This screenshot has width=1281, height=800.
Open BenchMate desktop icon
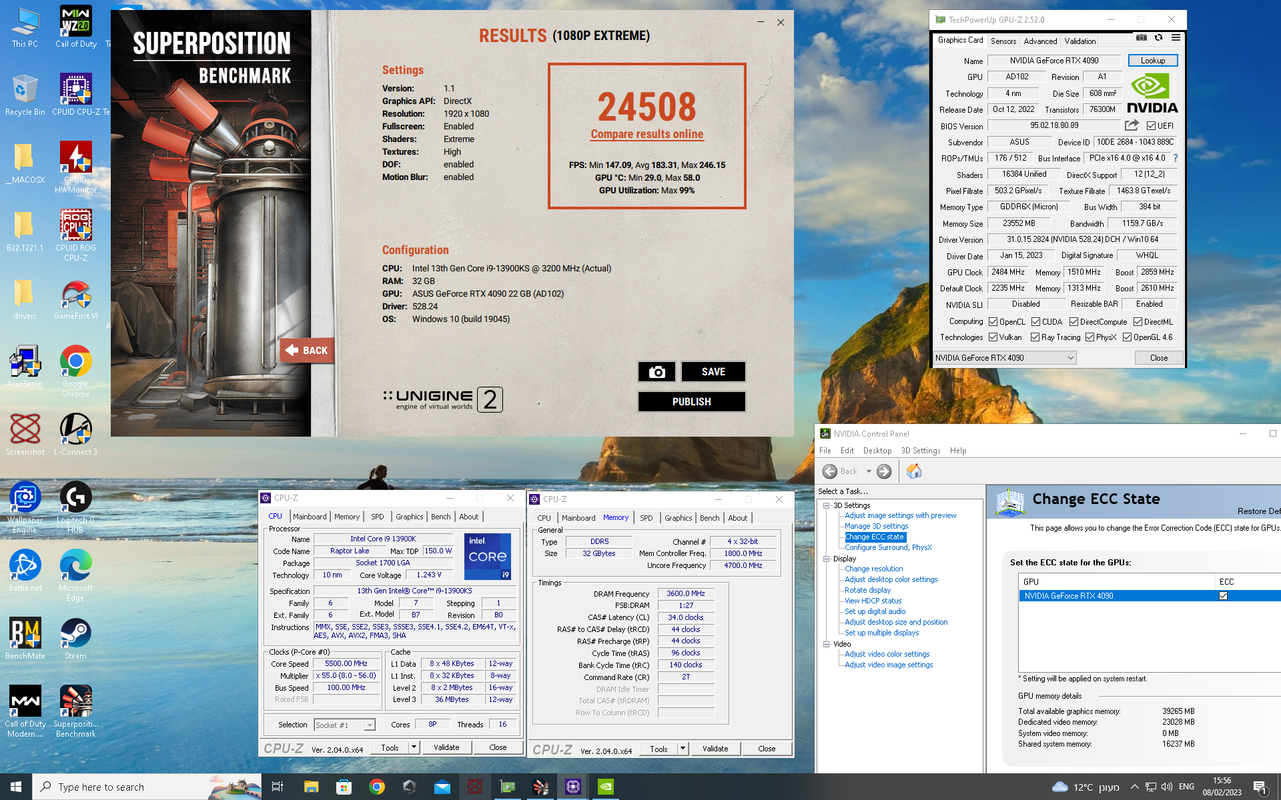pyautogui.click(x=25, y=639)
